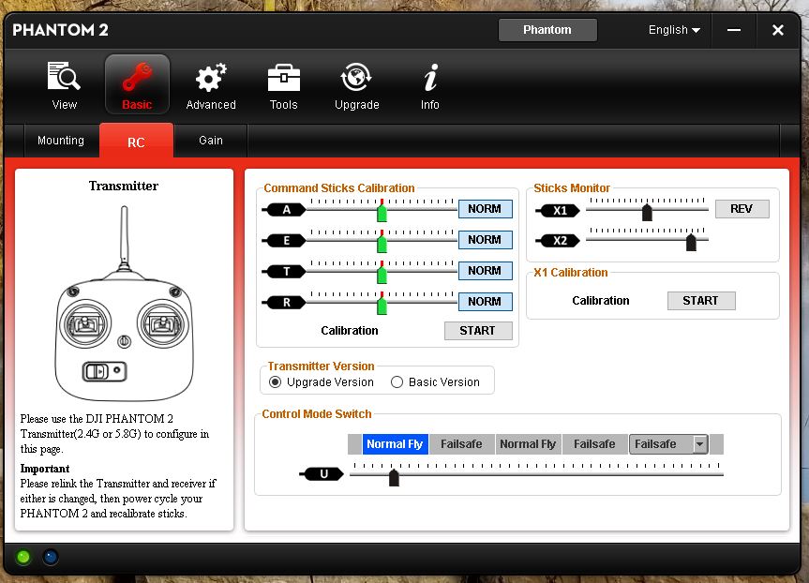Switch to the Mounting tab
Image resolution: width=809 pixels, height=583 pixels.
(61, 141)
